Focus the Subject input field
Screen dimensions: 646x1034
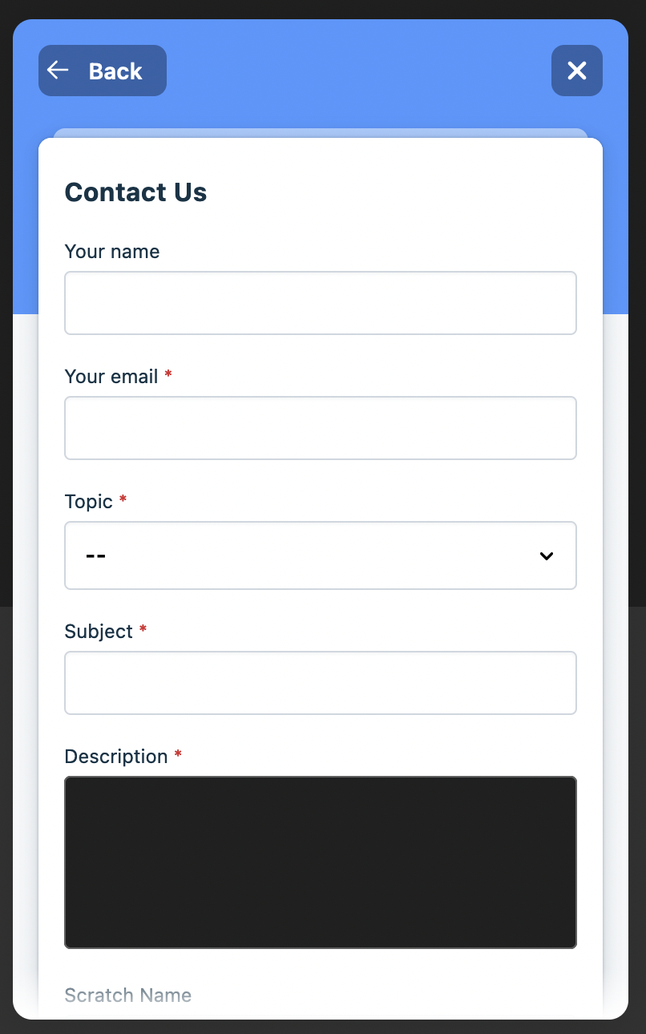pos(321,682)
